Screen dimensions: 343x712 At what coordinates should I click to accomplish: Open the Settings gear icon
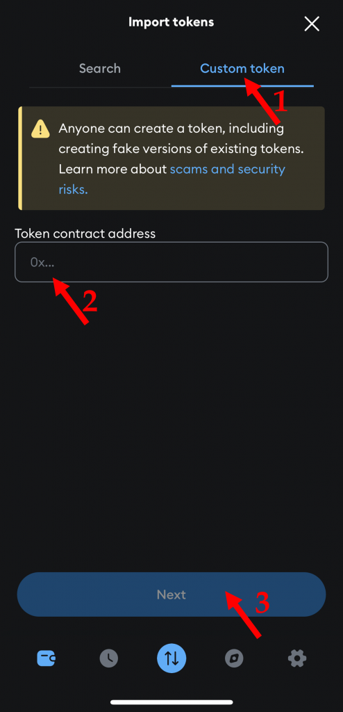[x=297, y=658]
